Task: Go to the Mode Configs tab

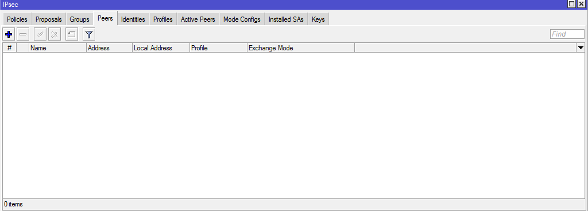Action: pos(242,19)
